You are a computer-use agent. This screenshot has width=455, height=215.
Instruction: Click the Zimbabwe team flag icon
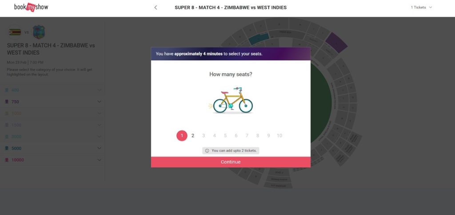[15, 32]
